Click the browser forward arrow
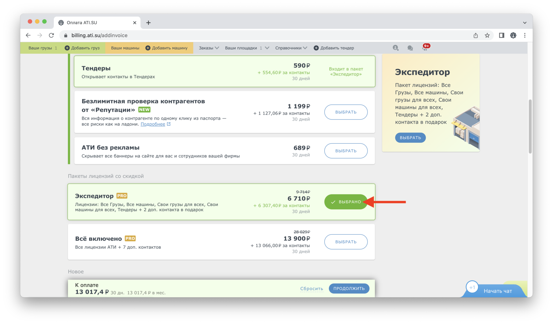The height and width of the screenshot is (324, 553). (x=40, y=35)
